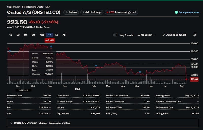Click the EPS (TTM) value 2.68
This screenshot has width=203, height=130.
point(147,114)
